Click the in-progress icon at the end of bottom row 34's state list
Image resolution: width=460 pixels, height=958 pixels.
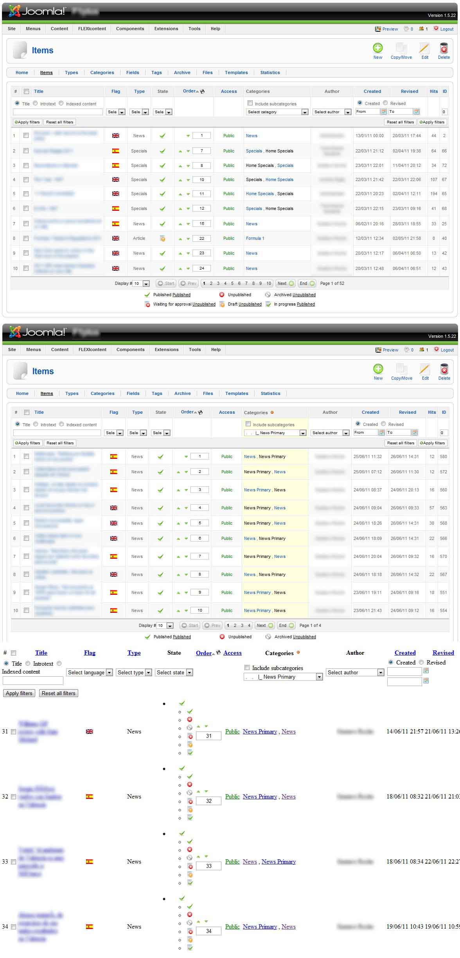[190, 948]
